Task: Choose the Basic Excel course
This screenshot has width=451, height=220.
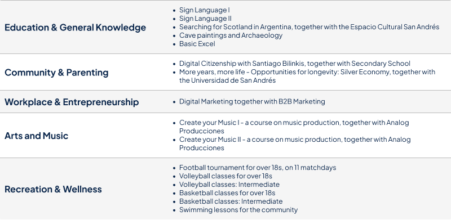Action: (197, 44)
